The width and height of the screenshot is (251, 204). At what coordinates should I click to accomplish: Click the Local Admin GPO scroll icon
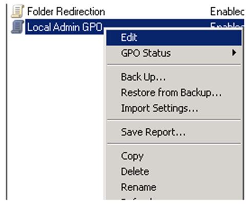click(x=17, y=27)
